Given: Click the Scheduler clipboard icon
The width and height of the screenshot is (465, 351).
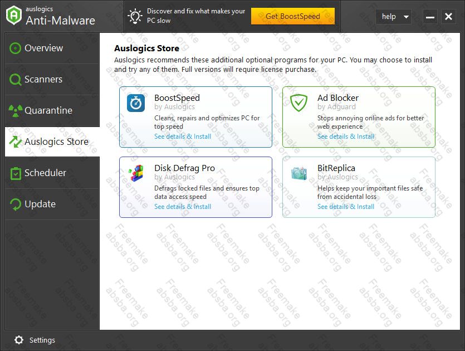Looking at the screenshot, I should pyautogui.click(x=16, y=173).
